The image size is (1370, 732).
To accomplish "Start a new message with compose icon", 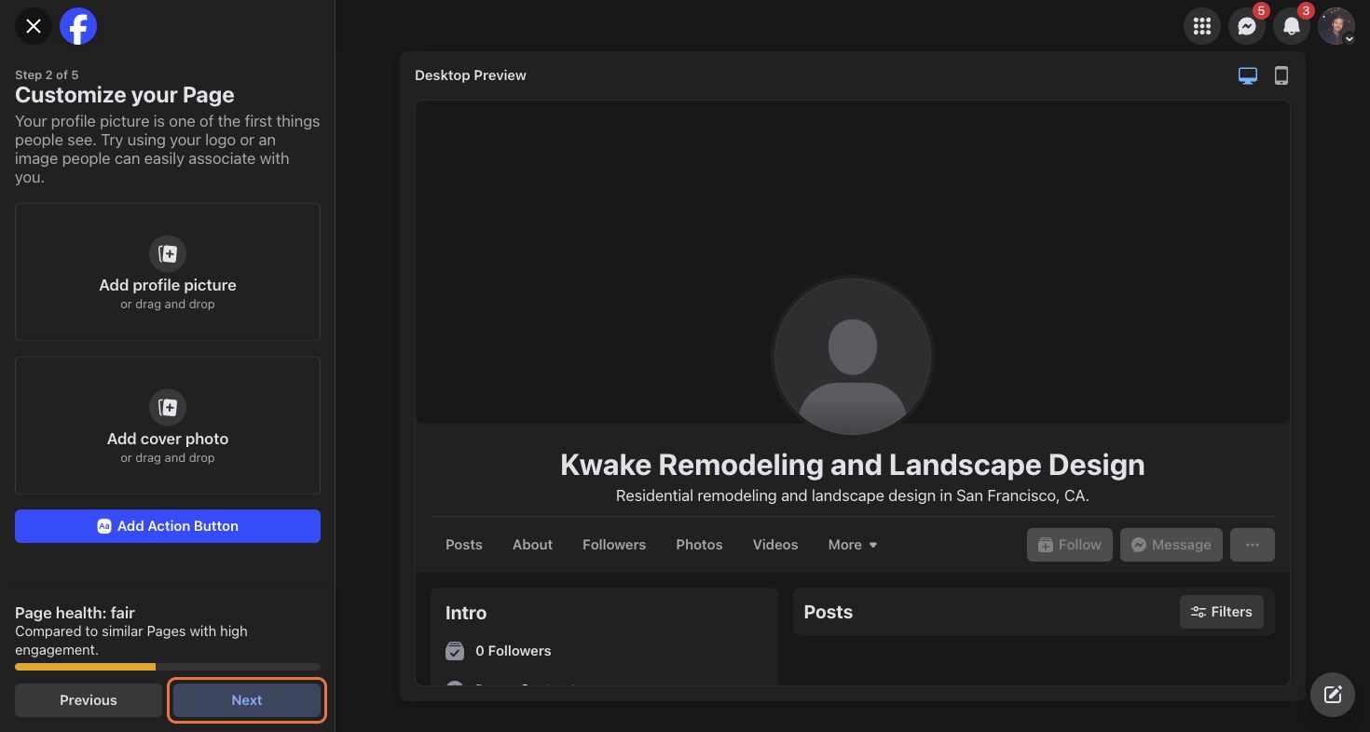I will click(x=1333, y=695).
